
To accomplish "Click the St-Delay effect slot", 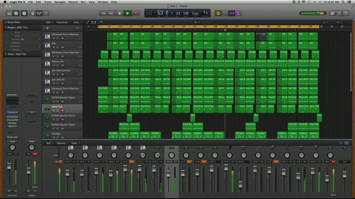I will [12, 123].
